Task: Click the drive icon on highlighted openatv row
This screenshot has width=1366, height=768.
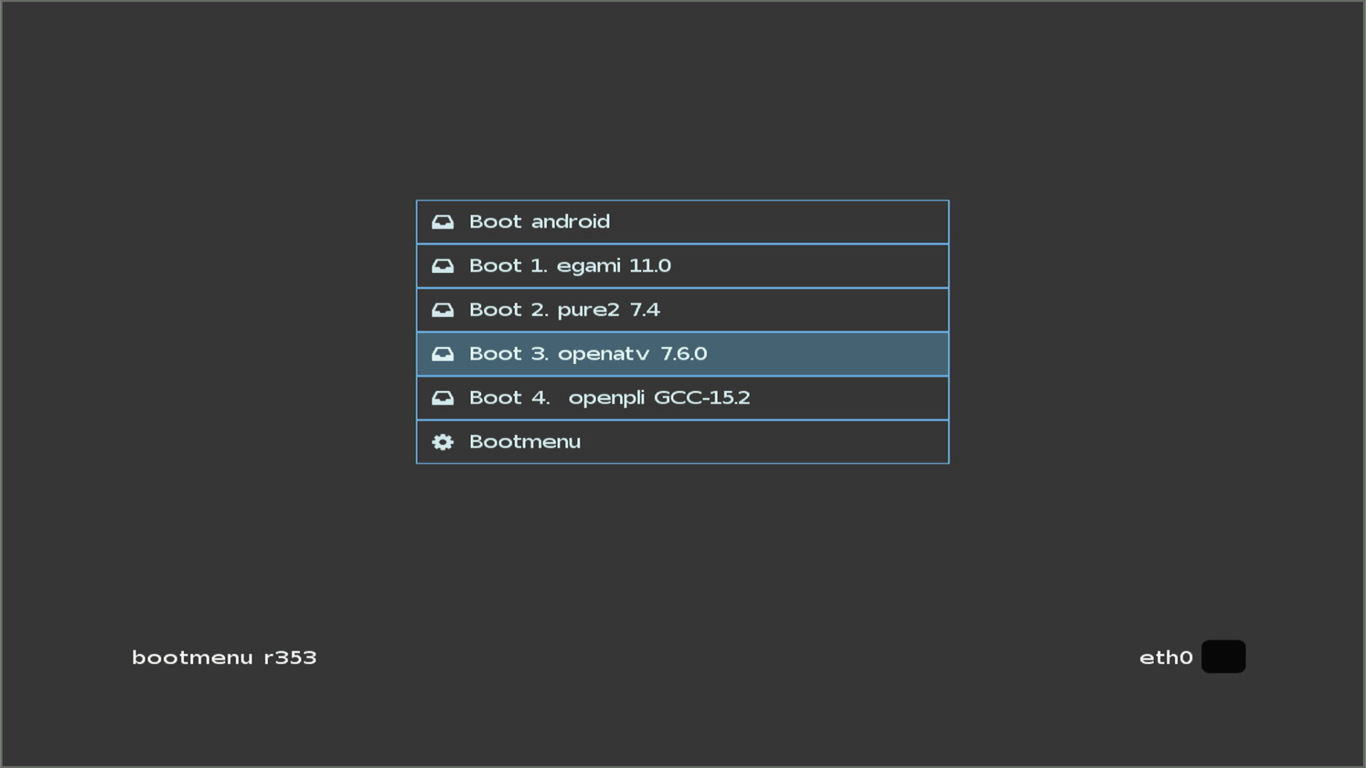Action: pyautogui.click(x=443, y=354)
